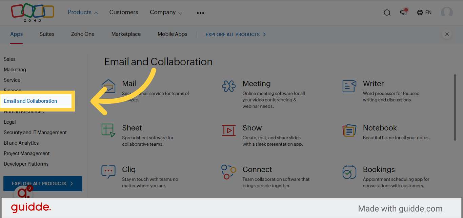Open the three-dots more menu
The width and height of the screenshot is (463, 218).
click(200, 13)
